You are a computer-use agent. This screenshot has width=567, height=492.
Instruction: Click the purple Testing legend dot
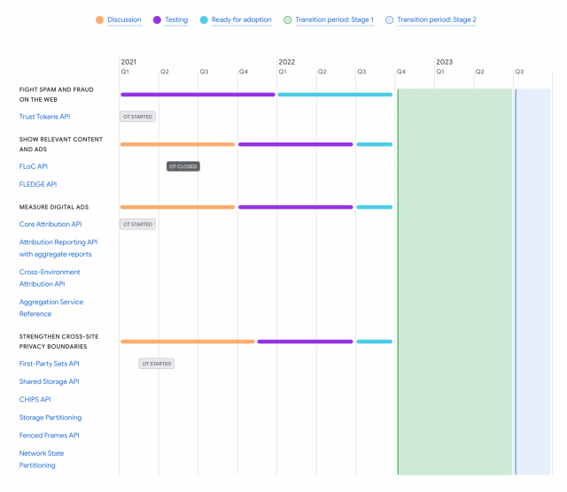tap(158, 19)
